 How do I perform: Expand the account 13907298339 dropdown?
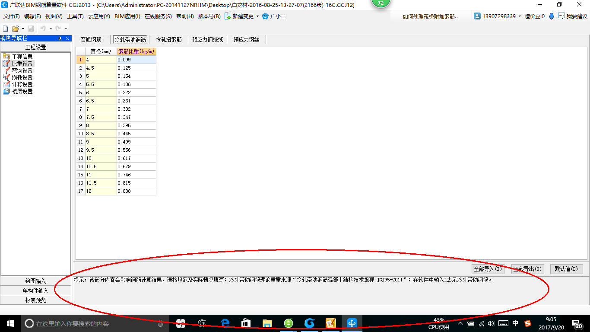(x=520, y=16)
